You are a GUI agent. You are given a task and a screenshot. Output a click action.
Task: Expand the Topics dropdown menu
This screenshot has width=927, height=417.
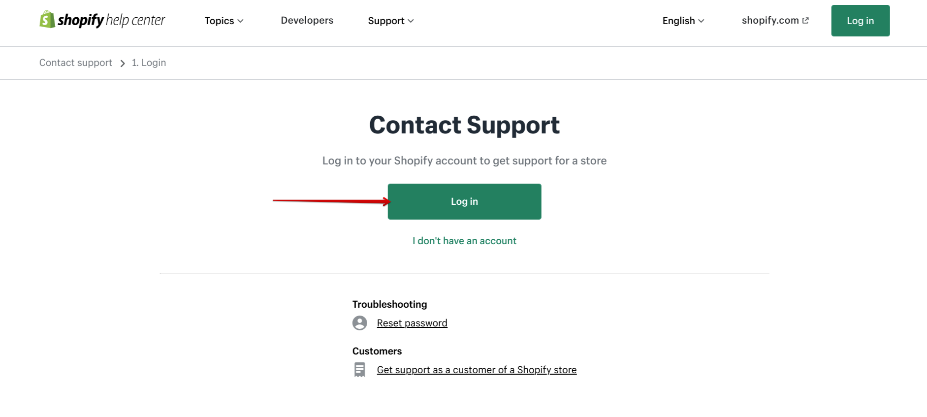(224, 21)
